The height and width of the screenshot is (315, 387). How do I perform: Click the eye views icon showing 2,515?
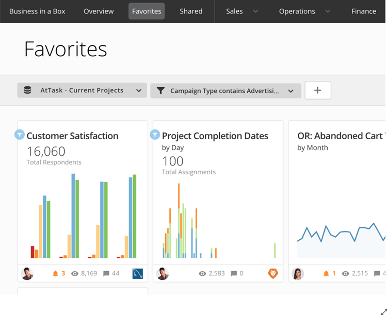[x=346, y=274]
